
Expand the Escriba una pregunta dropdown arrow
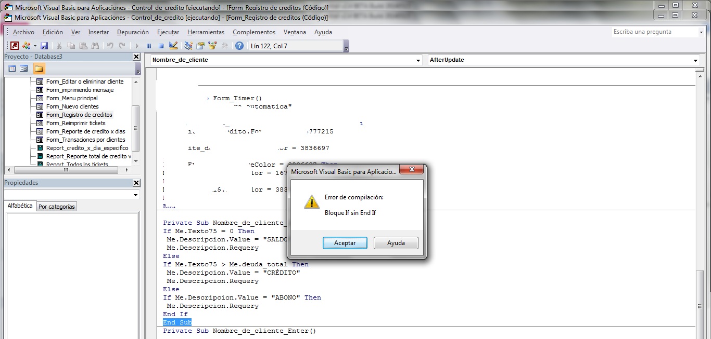(x=701, y=32)
